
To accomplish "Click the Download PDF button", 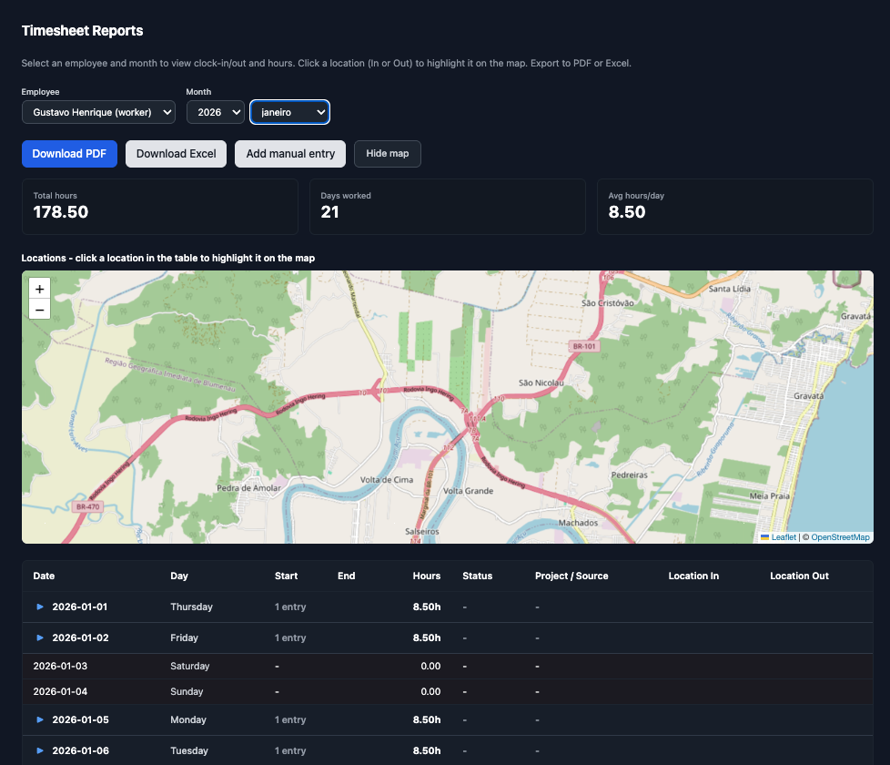I will [x=69, y=153].
